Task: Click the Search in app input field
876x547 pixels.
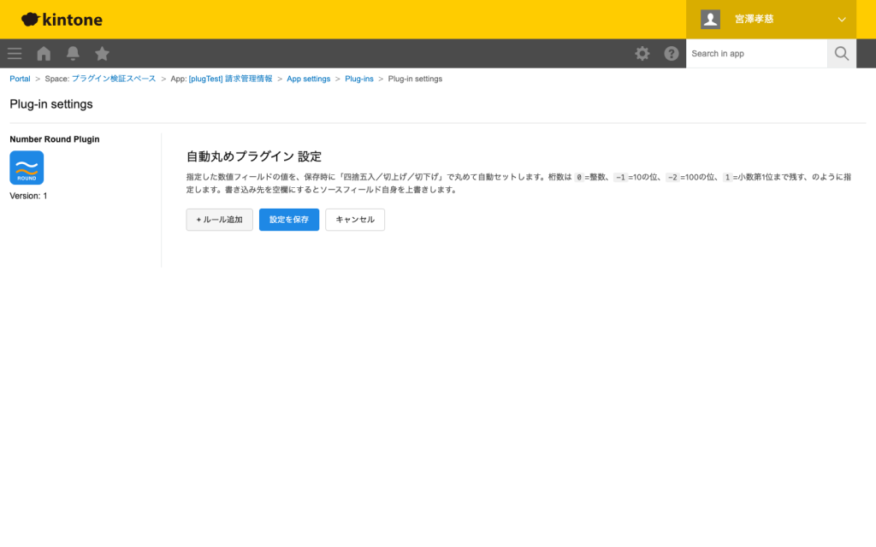Action: pyautogui.click(x=756, y=53)
